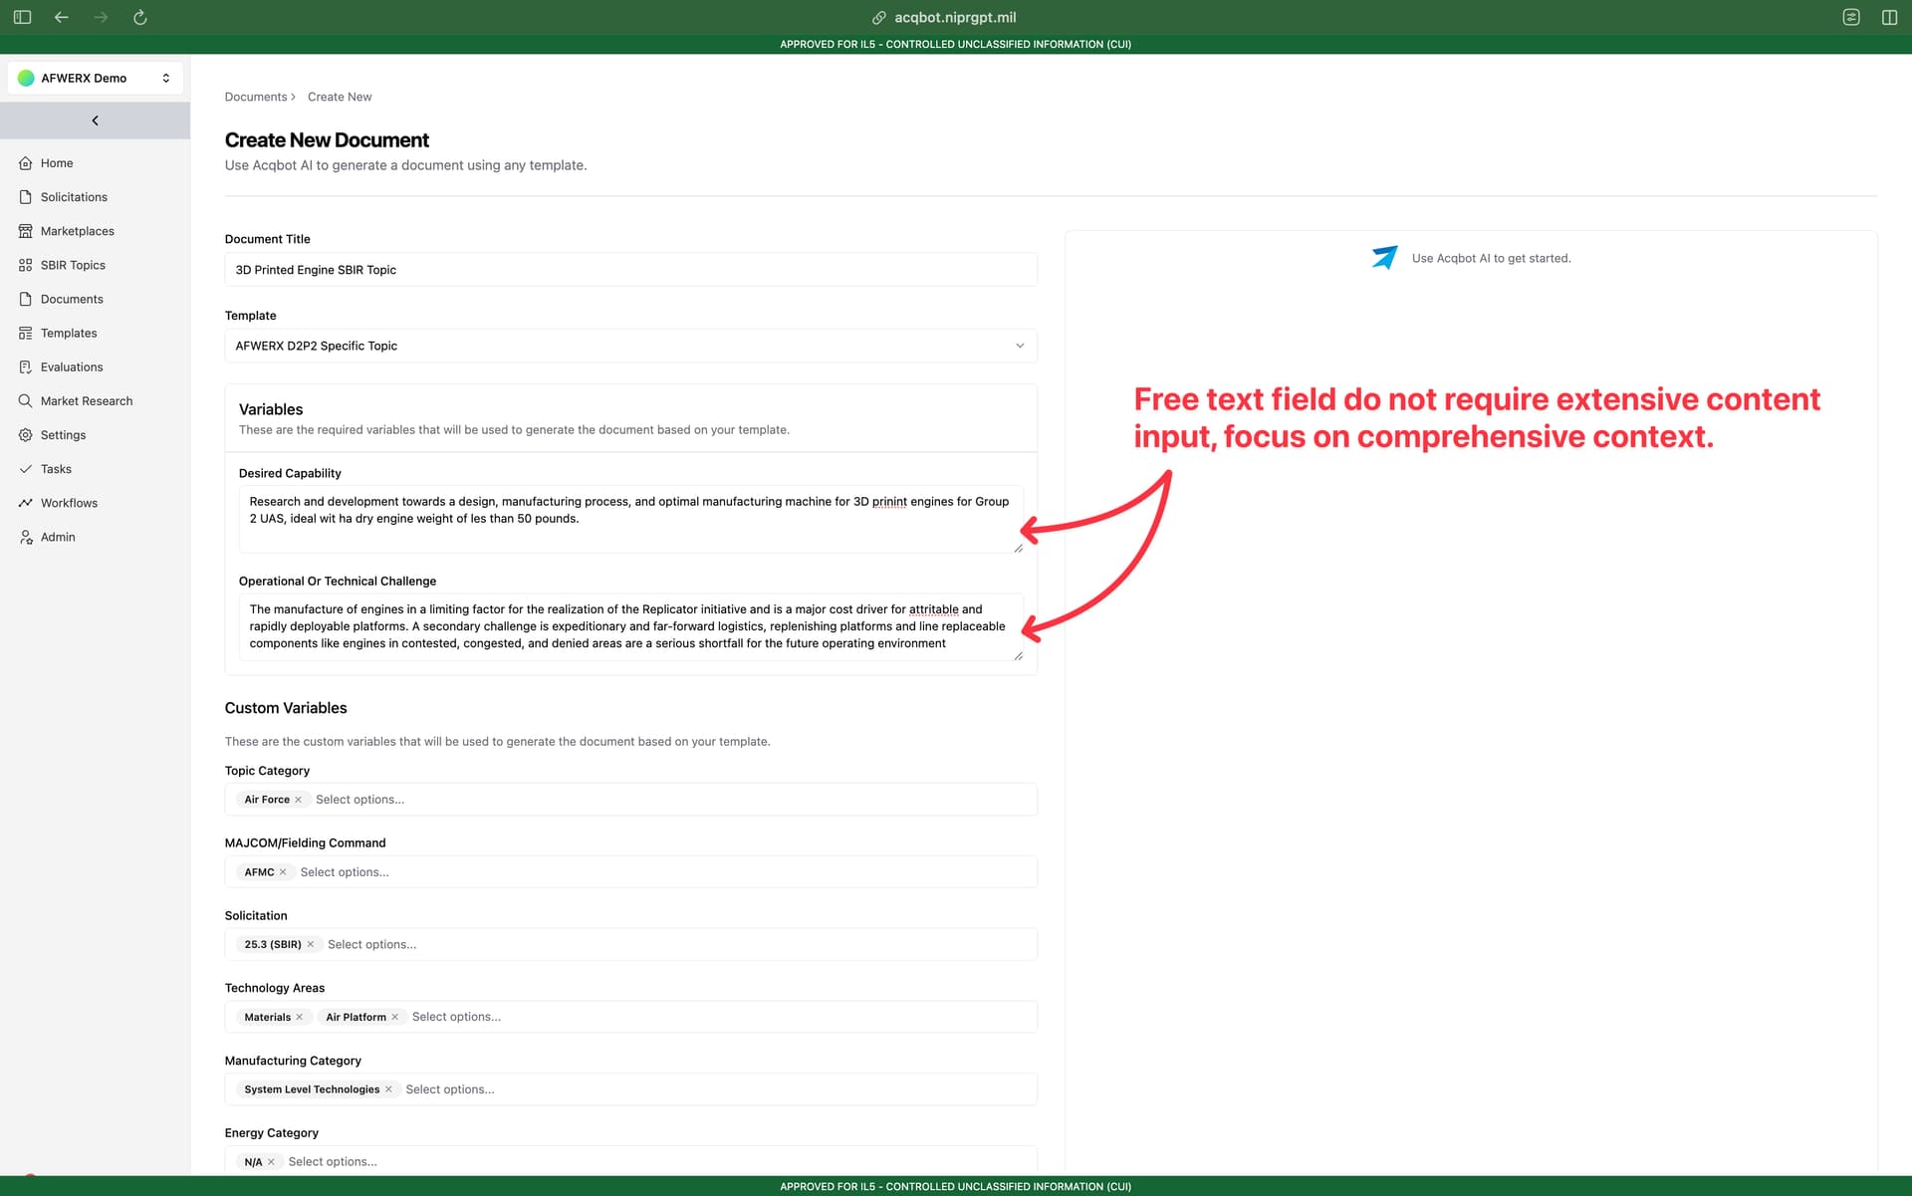The image size is (1912, 1196).
Task: Open Home in the sidebar
Action: (57, 163)
